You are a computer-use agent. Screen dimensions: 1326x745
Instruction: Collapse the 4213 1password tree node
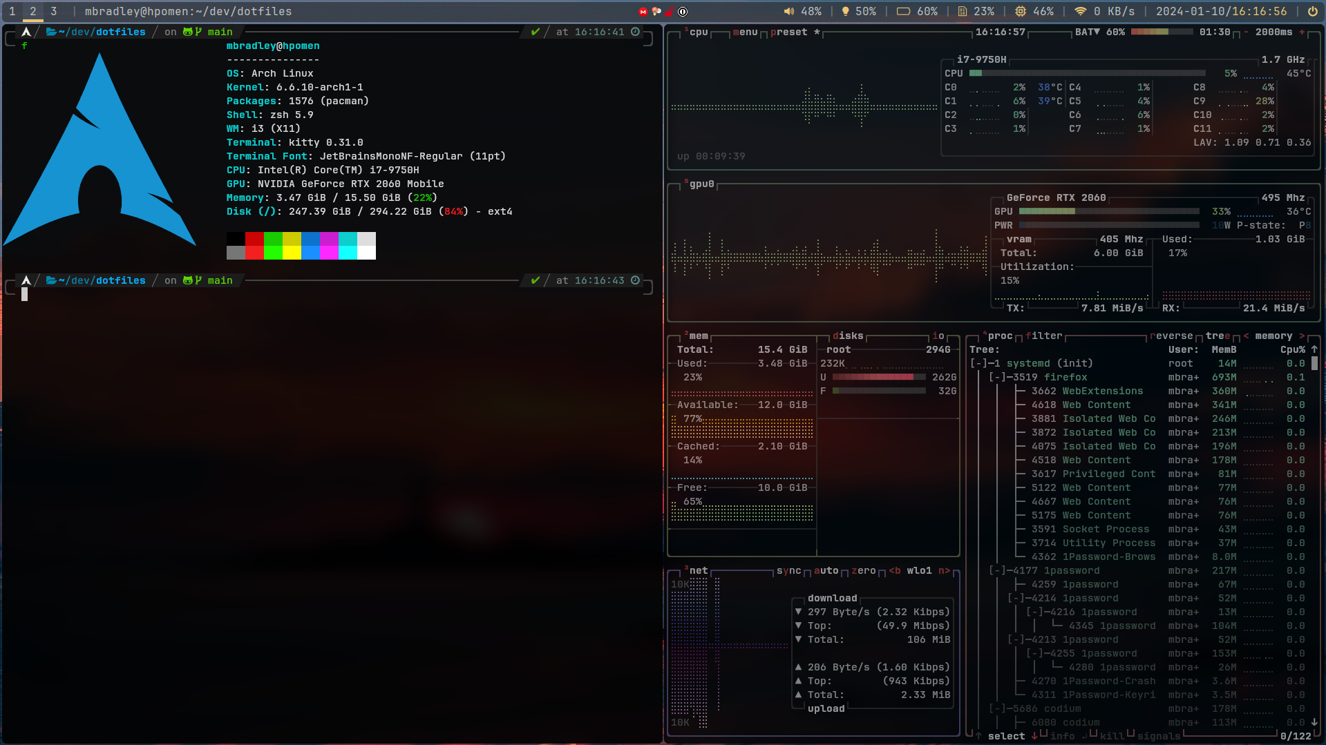tap(1016, 640)
